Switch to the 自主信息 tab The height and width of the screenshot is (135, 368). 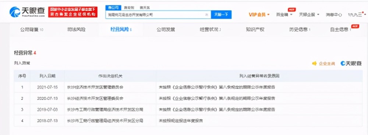coord(340,29)
